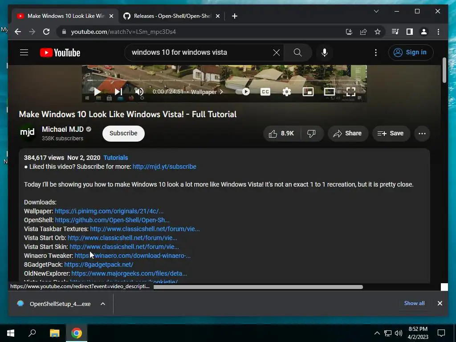Open the Vista Start Orb link

point(122,238)
